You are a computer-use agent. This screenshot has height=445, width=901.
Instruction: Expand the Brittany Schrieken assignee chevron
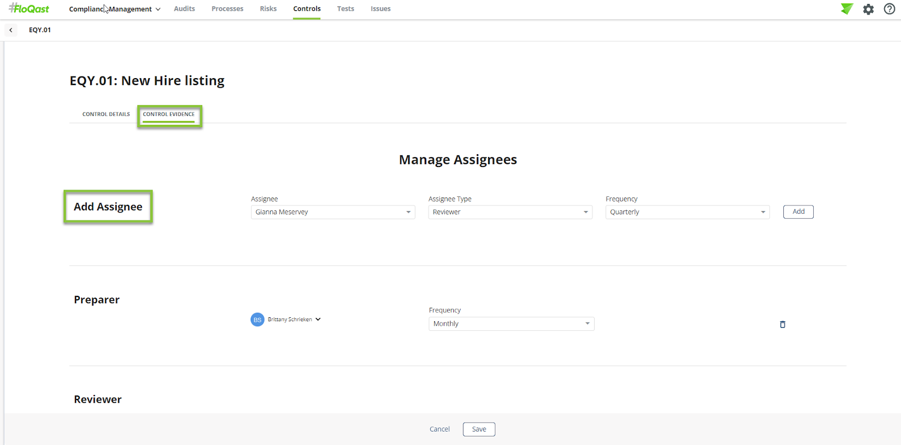318,320
